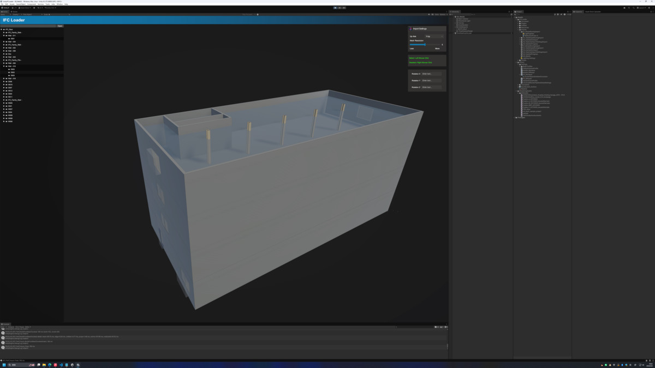655x368 pixels.
Task: Click the IFC file path field
Action: (x=28, y=26)
